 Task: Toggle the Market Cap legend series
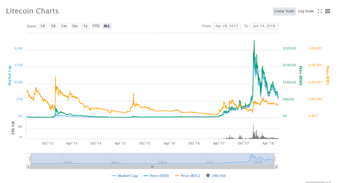click(x=125, y=176)
